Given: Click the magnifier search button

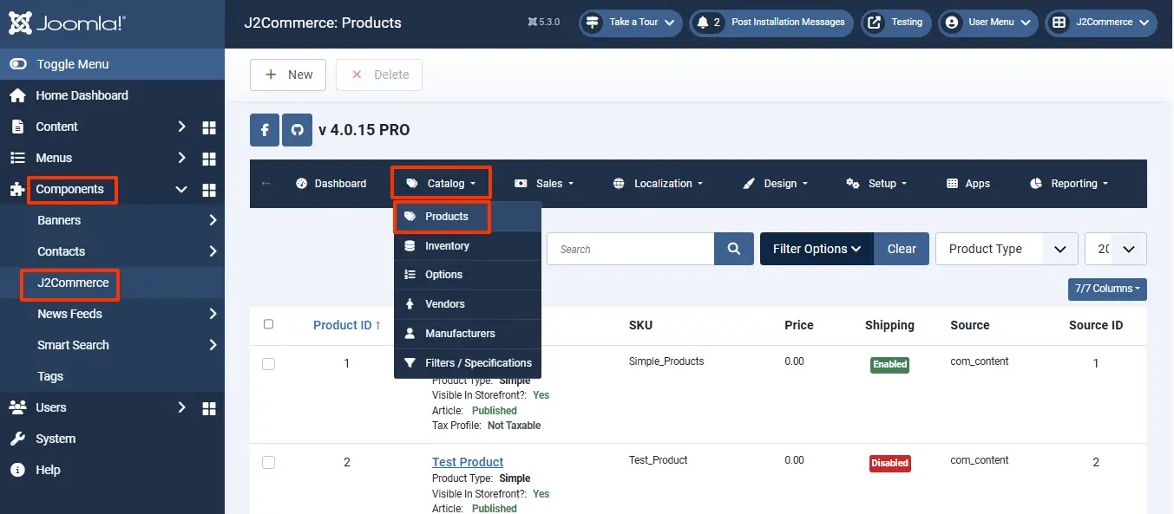Looking at the screenshot, I should 734,249.
